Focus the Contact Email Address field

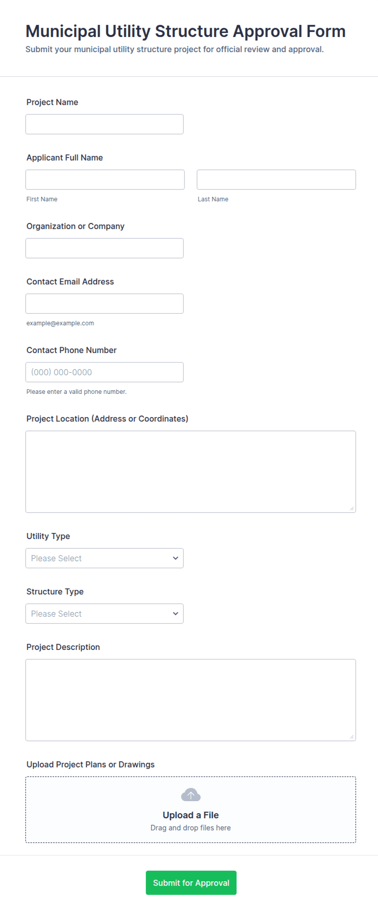[104, 304]
